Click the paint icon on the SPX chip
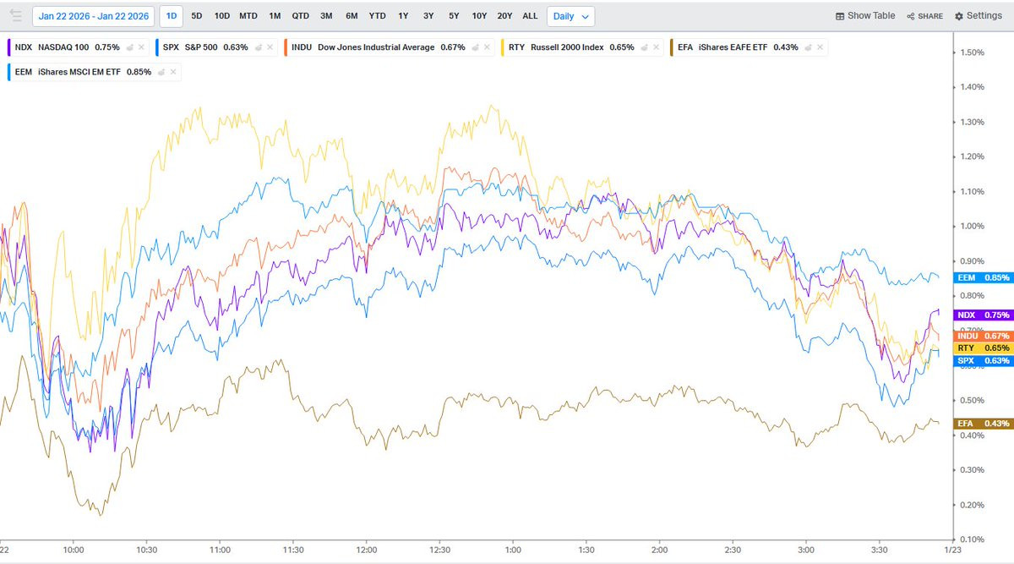This screenshot has height=564, width=1014. (258, 47)
